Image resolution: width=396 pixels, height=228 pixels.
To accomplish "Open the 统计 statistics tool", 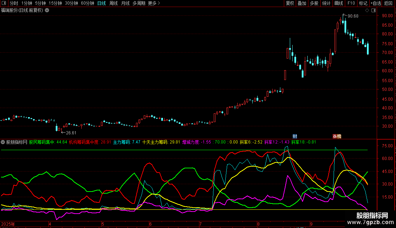I will (x=326, y=4).
